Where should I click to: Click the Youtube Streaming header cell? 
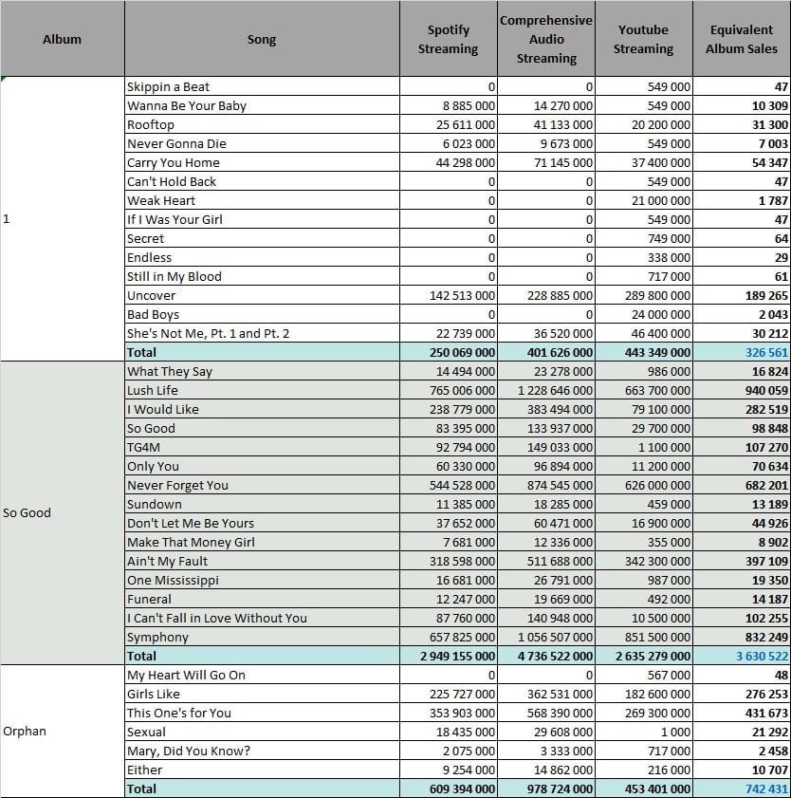tap(643, 39)
